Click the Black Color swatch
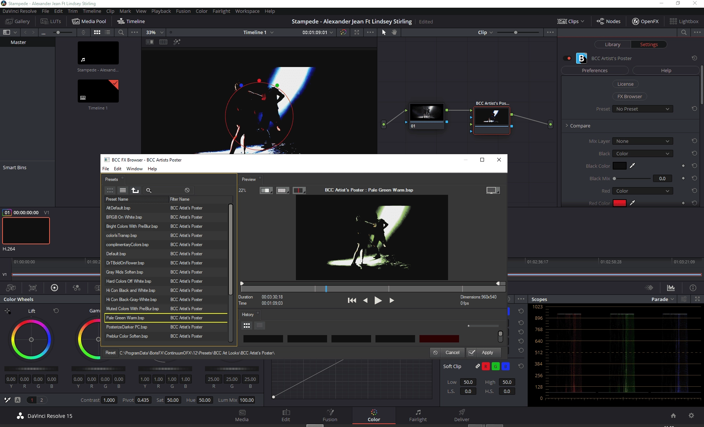The height and width of the screenshot is (427, 704). [619, 166]
